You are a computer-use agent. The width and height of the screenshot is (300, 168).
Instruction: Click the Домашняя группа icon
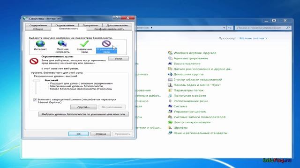[x=170, y=74]
